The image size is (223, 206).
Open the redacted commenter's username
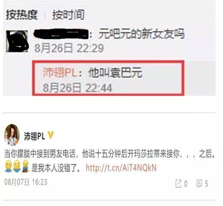pyautogui.click(x=61, y=34)
